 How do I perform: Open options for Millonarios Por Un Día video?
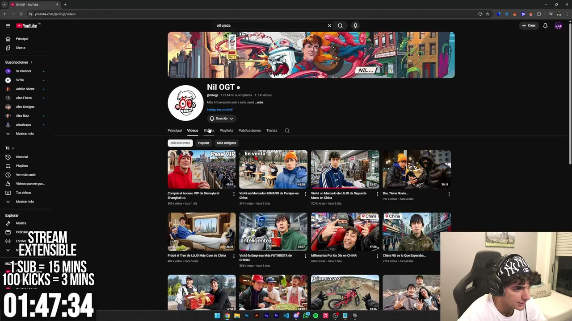click(x=377, y=256)
